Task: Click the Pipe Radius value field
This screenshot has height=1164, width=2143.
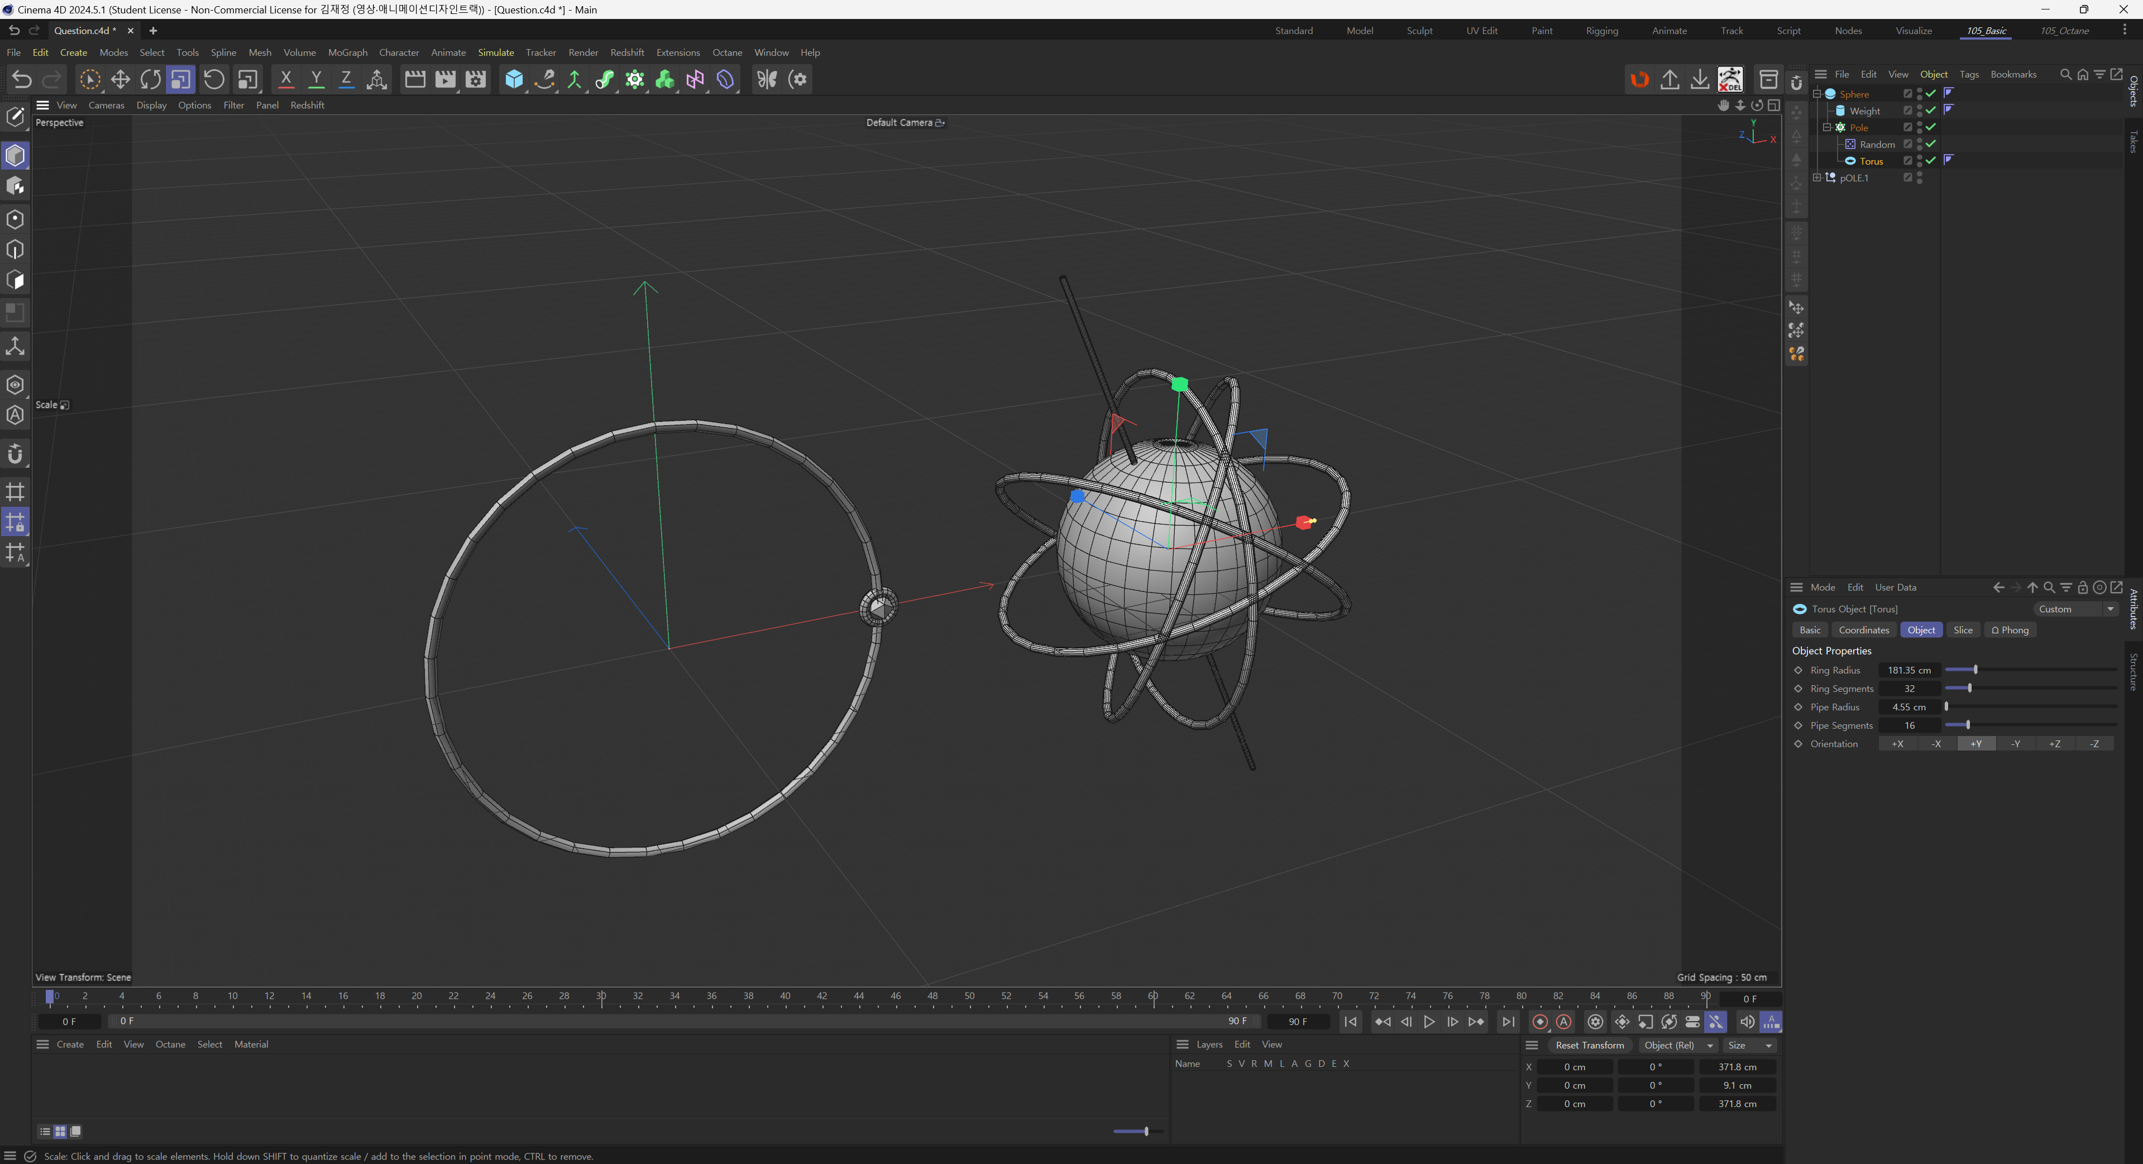Action: click(1908, 706)
